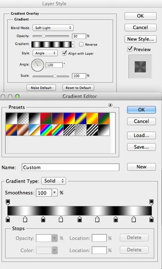The height and width of the screenshot is (269, 162).
Task: Select the orange-yellow-orange gradient preset
Action: pos(92,118)
